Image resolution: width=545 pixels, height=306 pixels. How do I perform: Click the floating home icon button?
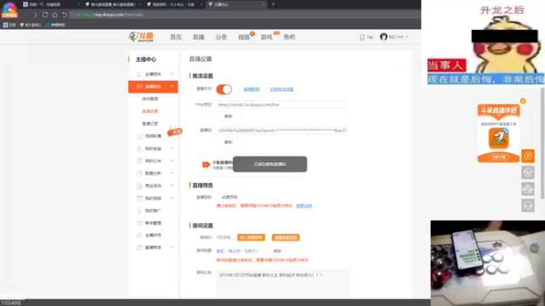[527, 172]
